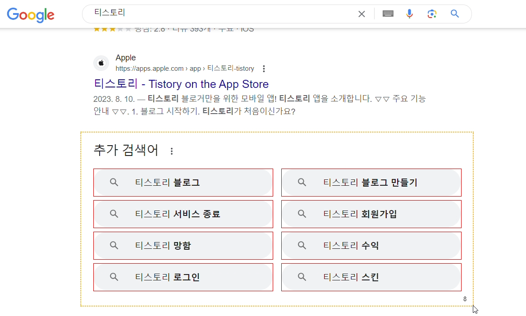Click the Google logo

tap(31, 15)
